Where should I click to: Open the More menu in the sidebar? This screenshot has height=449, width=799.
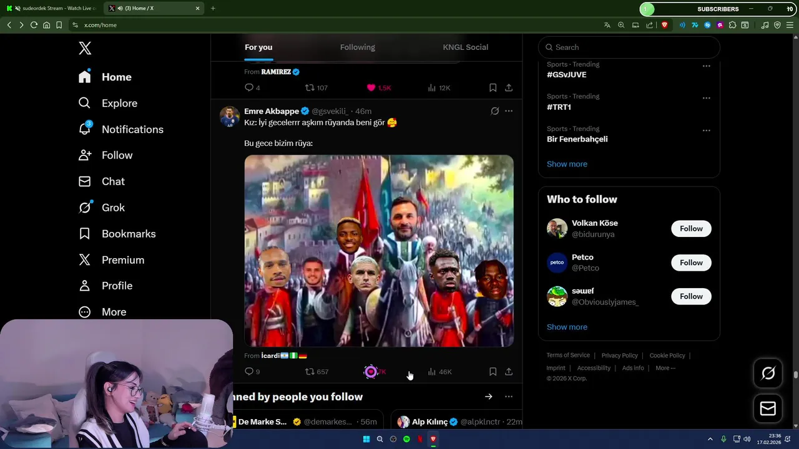coord(102,312)
